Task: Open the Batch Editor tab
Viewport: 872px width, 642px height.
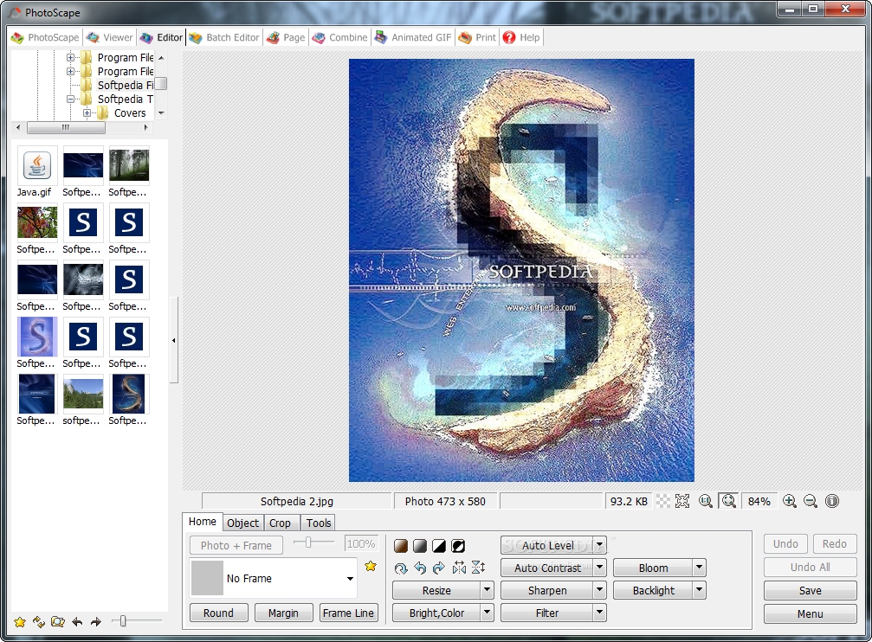Action: point(224,37)
